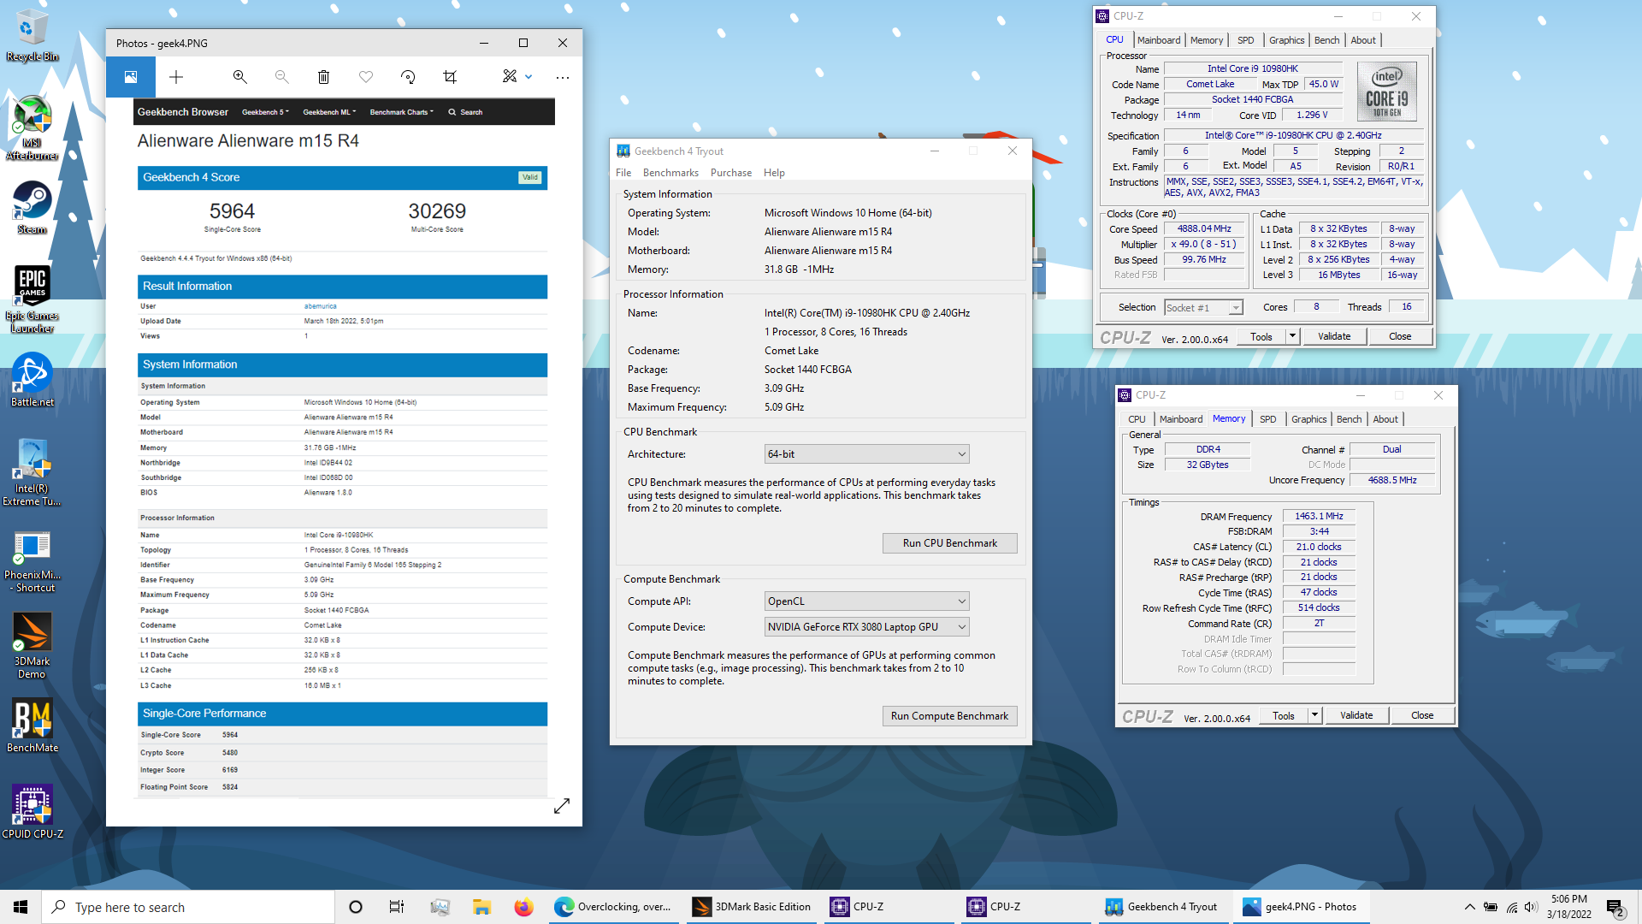Open the crop tool in Photos
The image size is (1642, 924).
click(x=450, y=77)
